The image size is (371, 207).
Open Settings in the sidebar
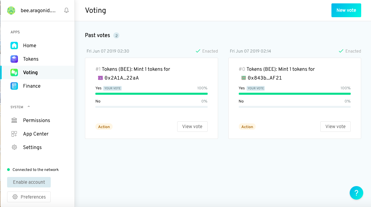point(38,147)
